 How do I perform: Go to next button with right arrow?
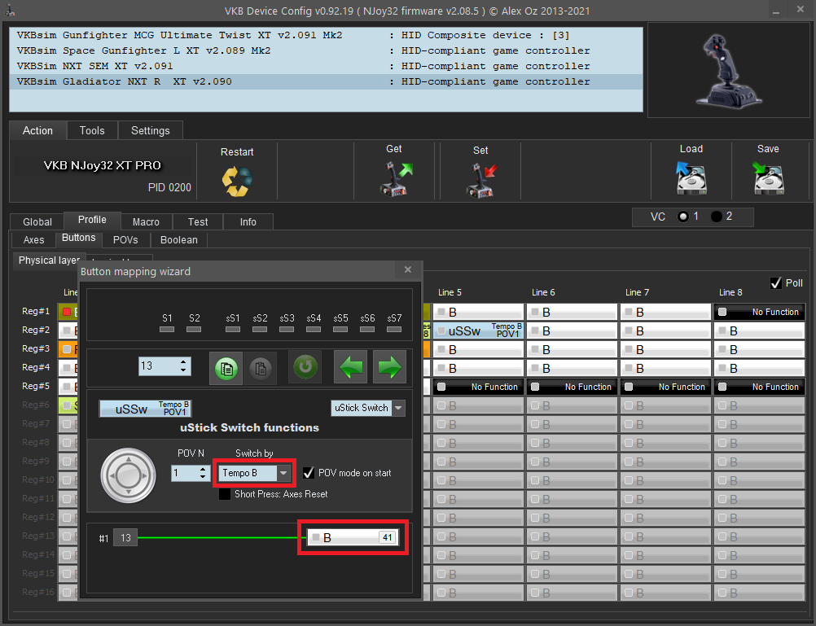389,367
